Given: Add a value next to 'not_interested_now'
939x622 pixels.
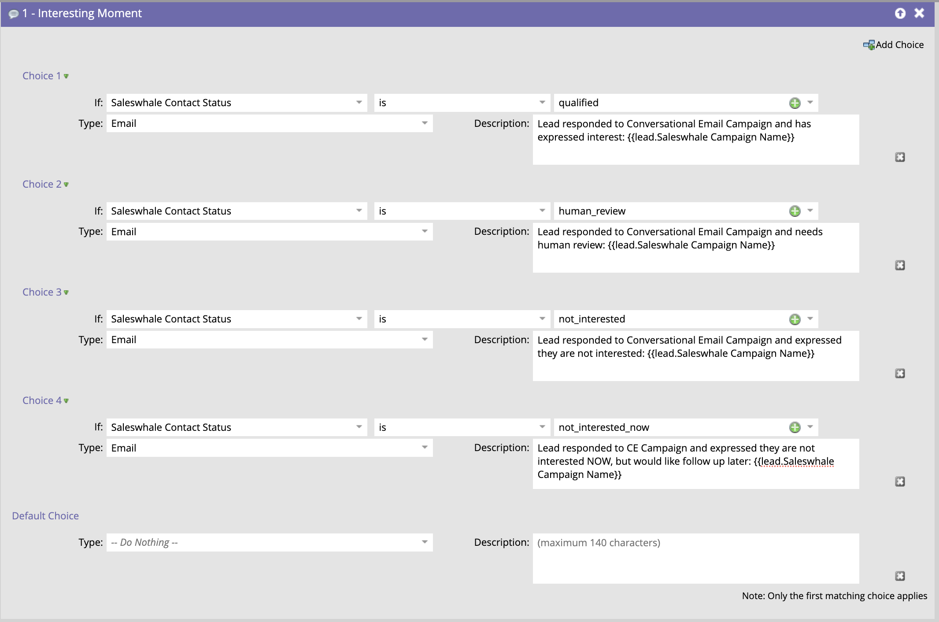Looking at the screenshot, I should click(795, 427).
